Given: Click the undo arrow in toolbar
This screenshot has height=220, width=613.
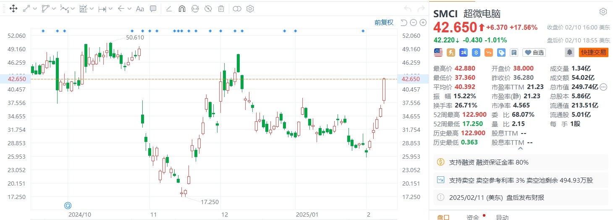Looking at the screenshot, I should (x=407, y=8).
